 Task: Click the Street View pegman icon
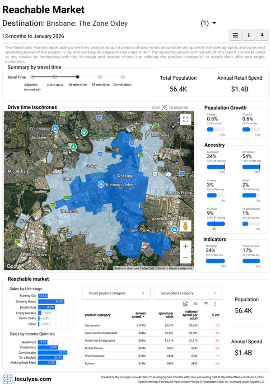click(x=186, y=226)
